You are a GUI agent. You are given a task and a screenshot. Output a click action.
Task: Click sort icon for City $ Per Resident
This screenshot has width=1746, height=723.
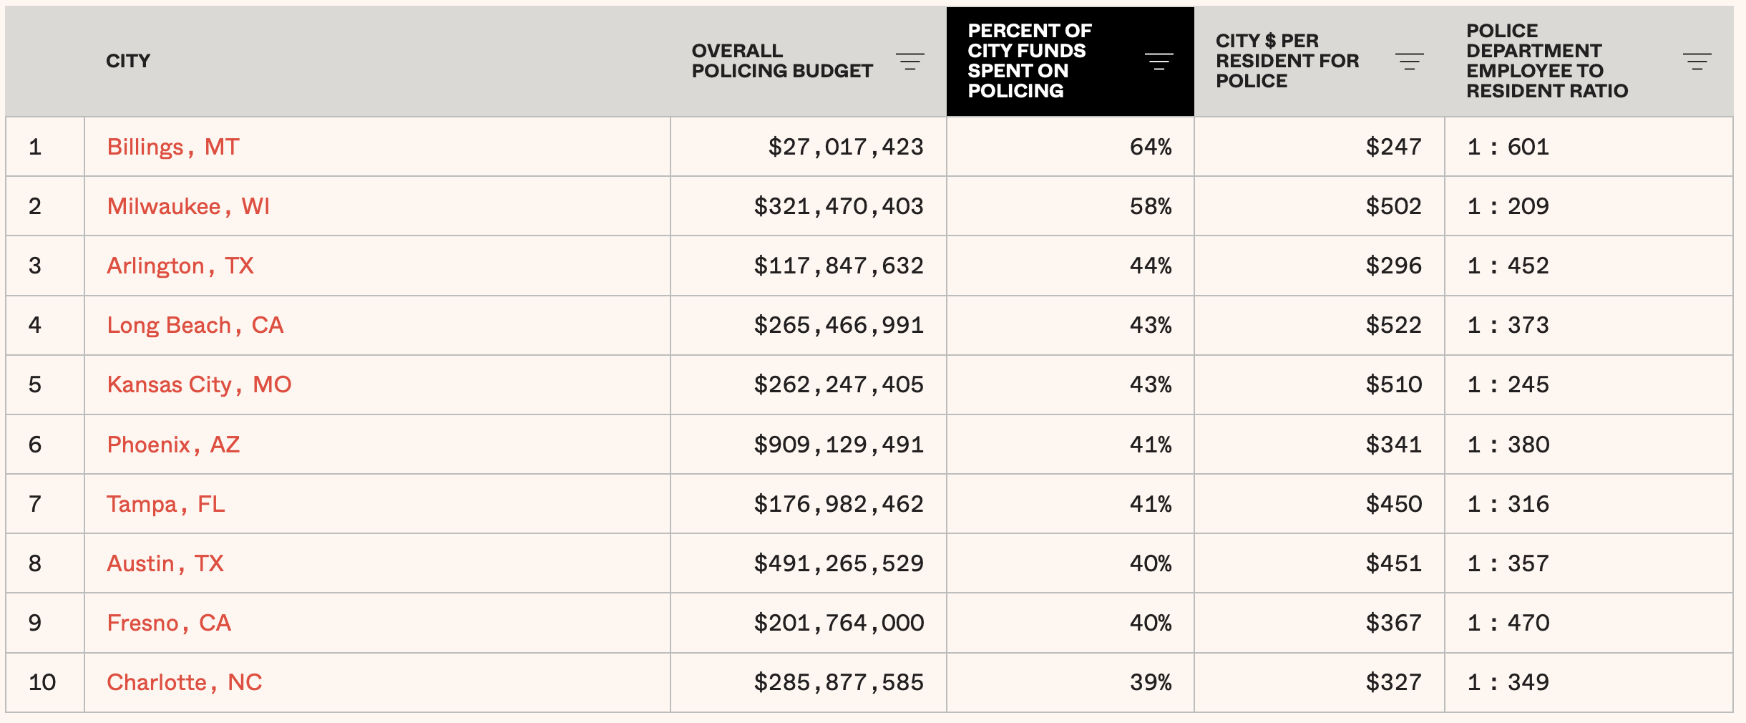[1409, 62]
